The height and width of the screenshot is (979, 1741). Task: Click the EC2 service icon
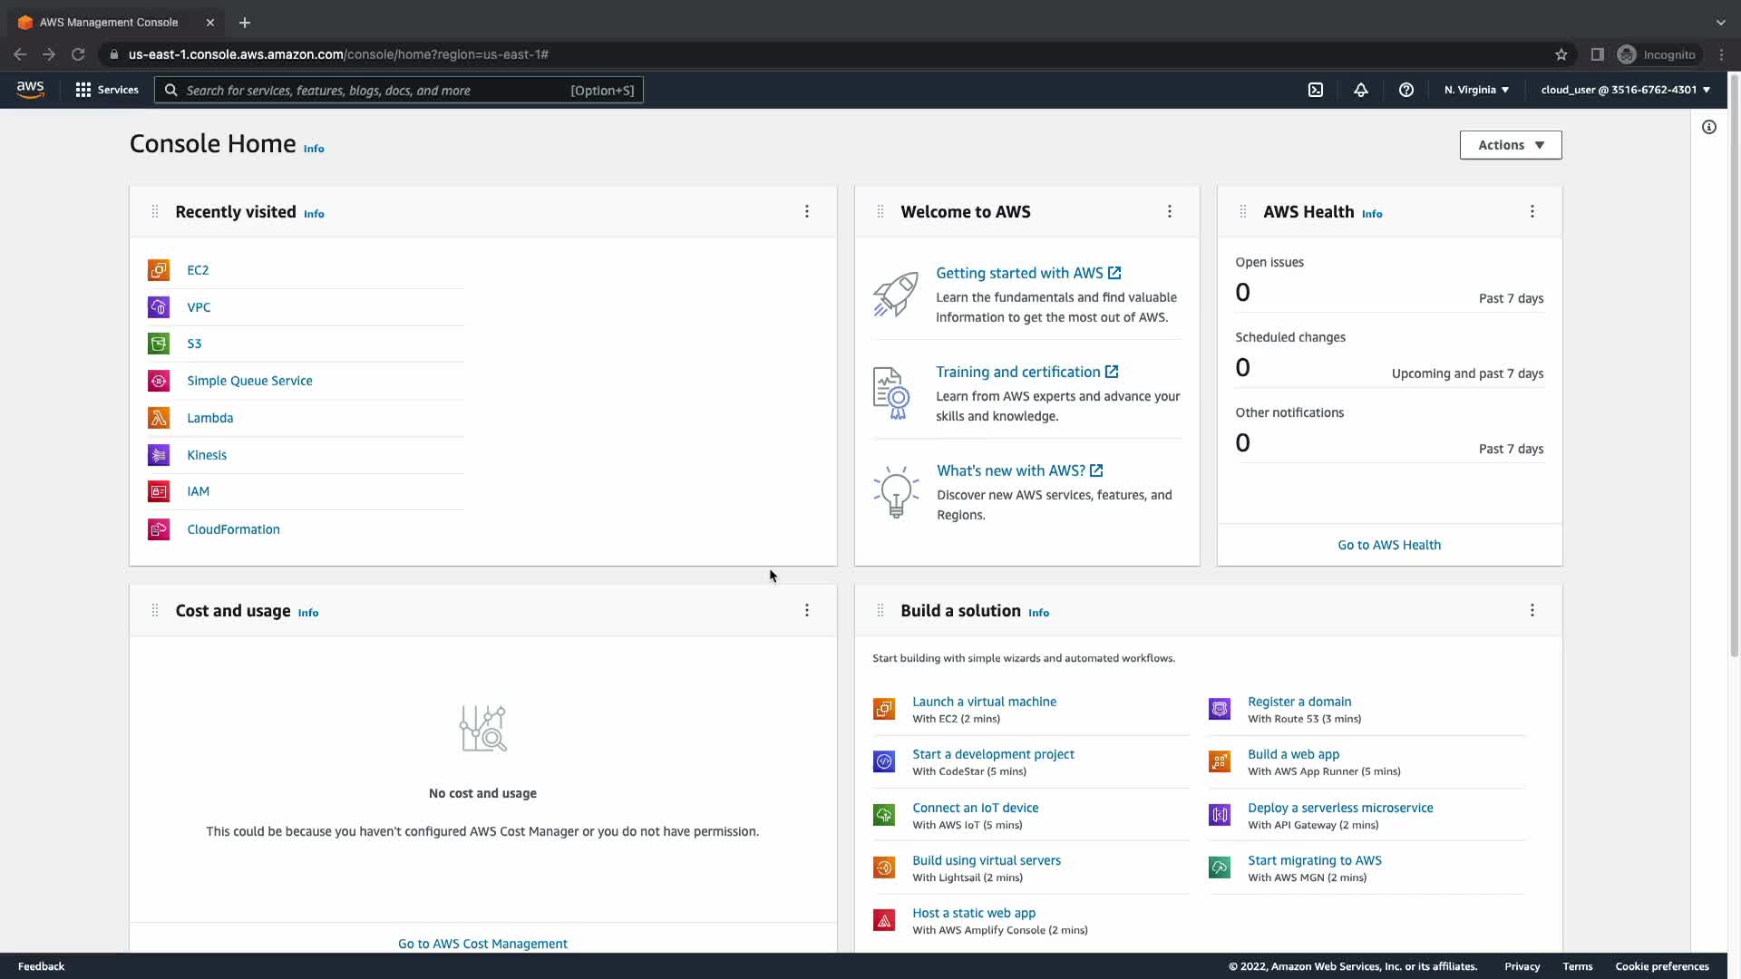point(159,270)
